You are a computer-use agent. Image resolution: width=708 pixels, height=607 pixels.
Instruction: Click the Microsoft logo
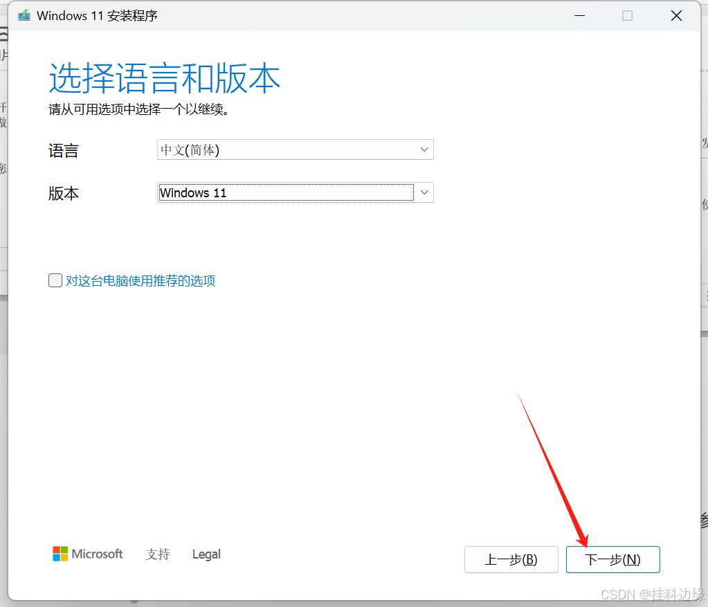coord(88,554)
